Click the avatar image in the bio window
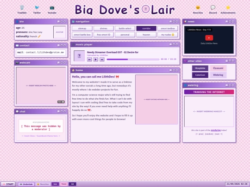This screenshot has height=187, width=250. pyautogui.click(x=59, y=32)
